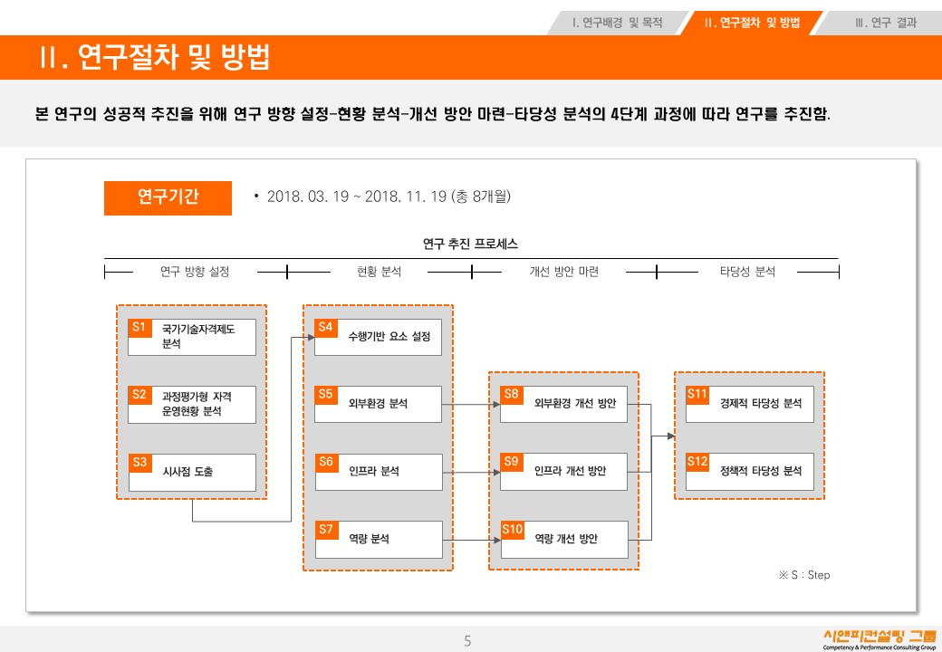Screen dimensions: 942x652
Task: Click the S7 step badge
Action: click(x=326, y=530)
